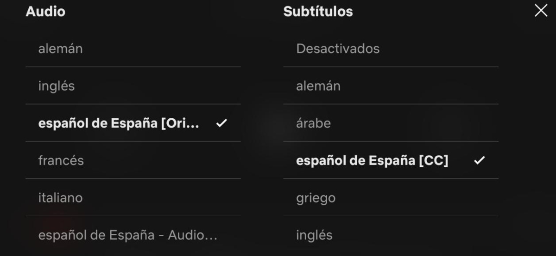This screenshot has height=256, width=556.
Task: Choose italiano audio language
Action: [133, 198]
